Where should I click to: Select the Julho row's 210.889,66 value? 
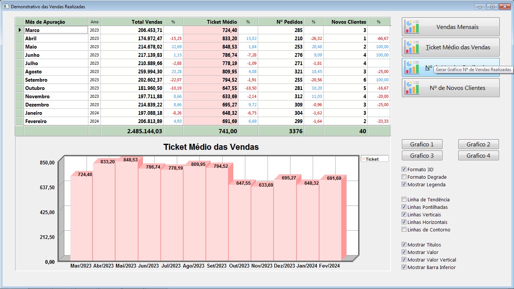pos(132,63)
